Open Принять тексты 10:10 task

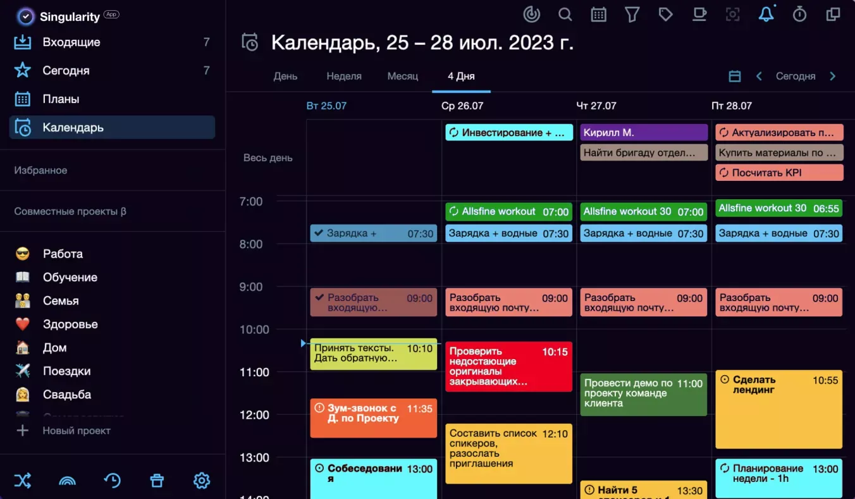pos(374,354)
